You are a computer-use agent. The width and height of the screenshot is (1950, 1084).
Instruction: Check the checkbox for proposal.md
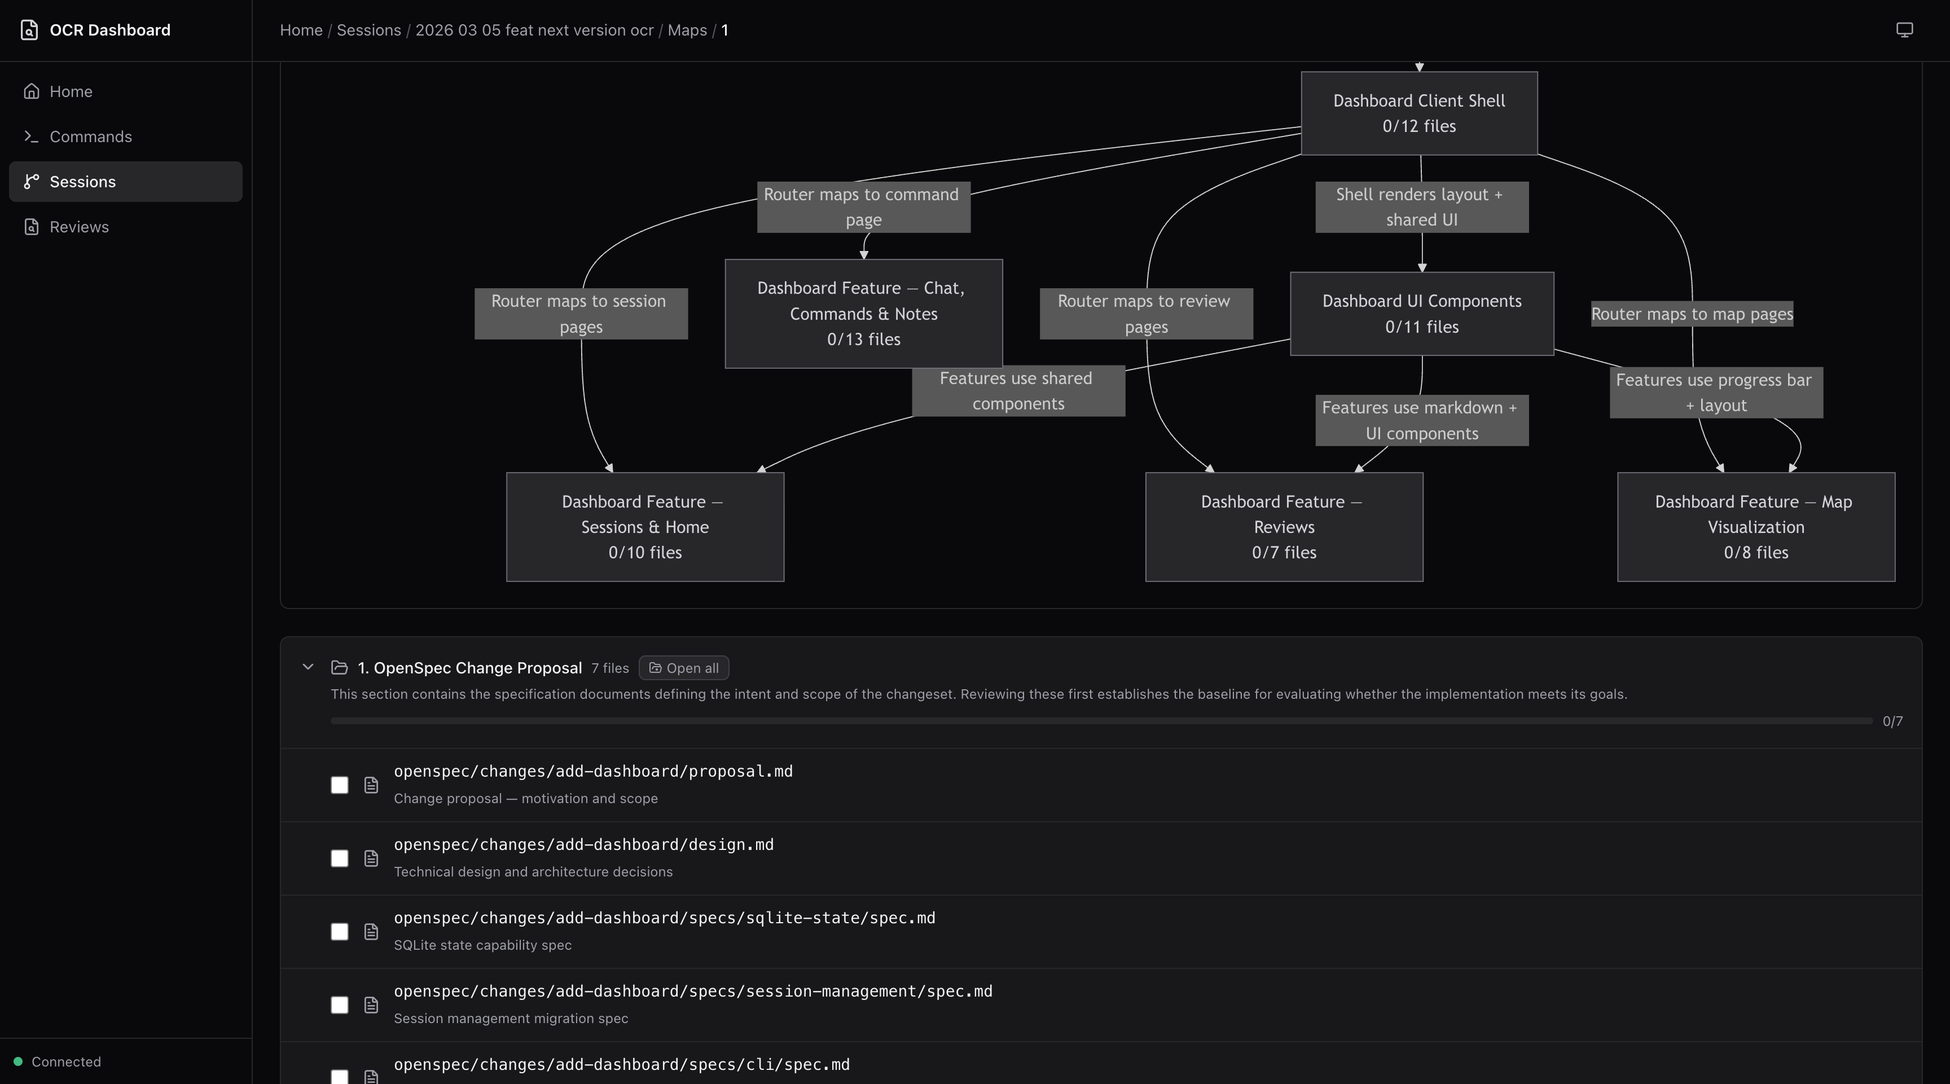click(x=340, y=785)
